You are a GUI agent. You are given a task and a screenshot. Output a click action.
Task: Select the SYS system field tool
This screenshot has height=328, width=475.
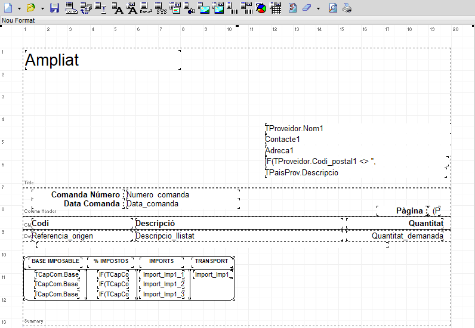pyautogui.click(x=161, y=8)
